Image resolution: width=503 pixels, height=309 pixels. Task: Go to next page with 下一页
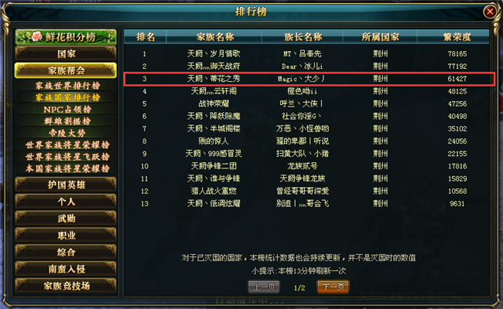(x=334, y=287)
